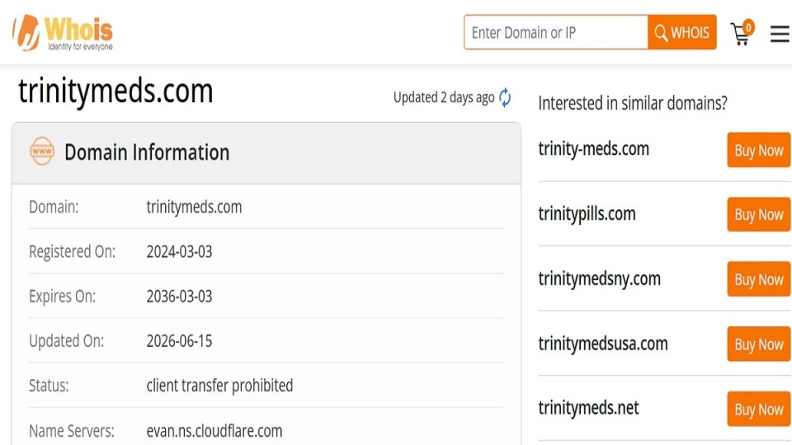Open the trinitymeds.net suggestion link
This screenshot has height=445, width=792.
[588, 408]
